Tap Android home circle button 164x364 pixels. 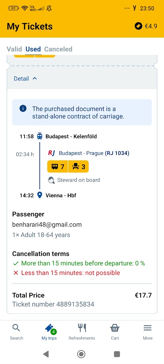point(81,354)
